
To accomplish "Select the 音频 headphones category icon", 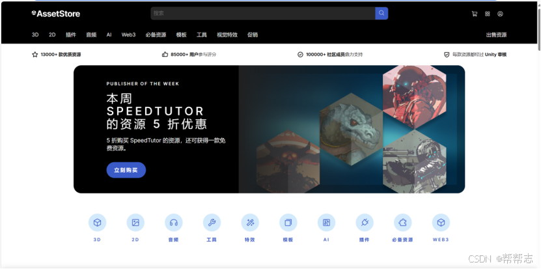I will tap(174, 222).
